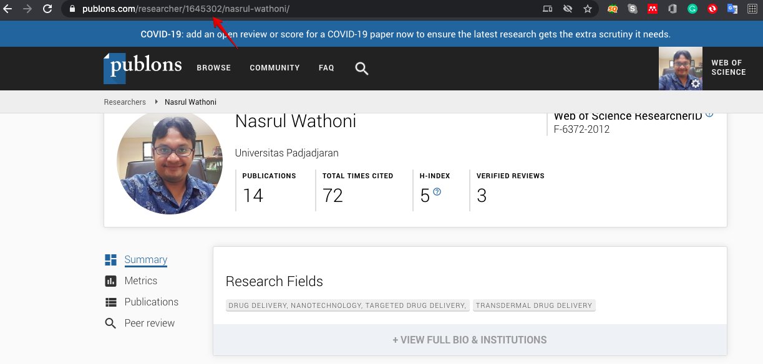Open the Google Translate extension icon
Viewport: 763px width, 364px height.
[x=731, y=9]
